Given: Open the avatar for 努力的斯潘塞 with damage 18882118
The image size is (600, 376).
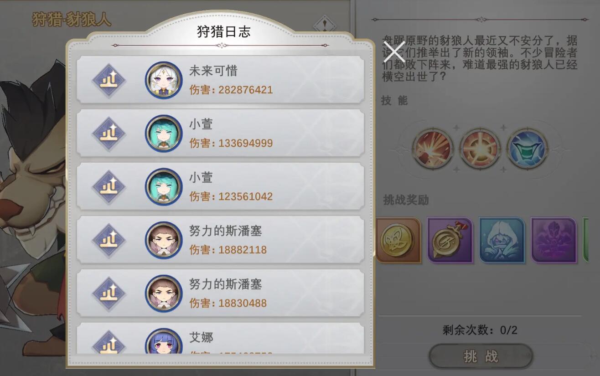Looking at the screenshot, I should click(x=164, y=240).
